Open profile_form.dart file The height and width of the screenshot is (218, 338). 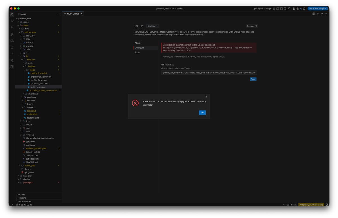pos(39,80)
